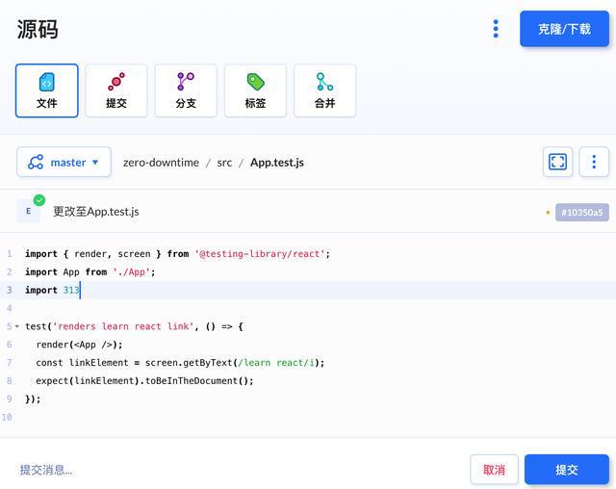Image resolution: width=616 pixels, height=489 pixels.
Task: Click the closing }); on line 9
Action: tap(33, 399)
